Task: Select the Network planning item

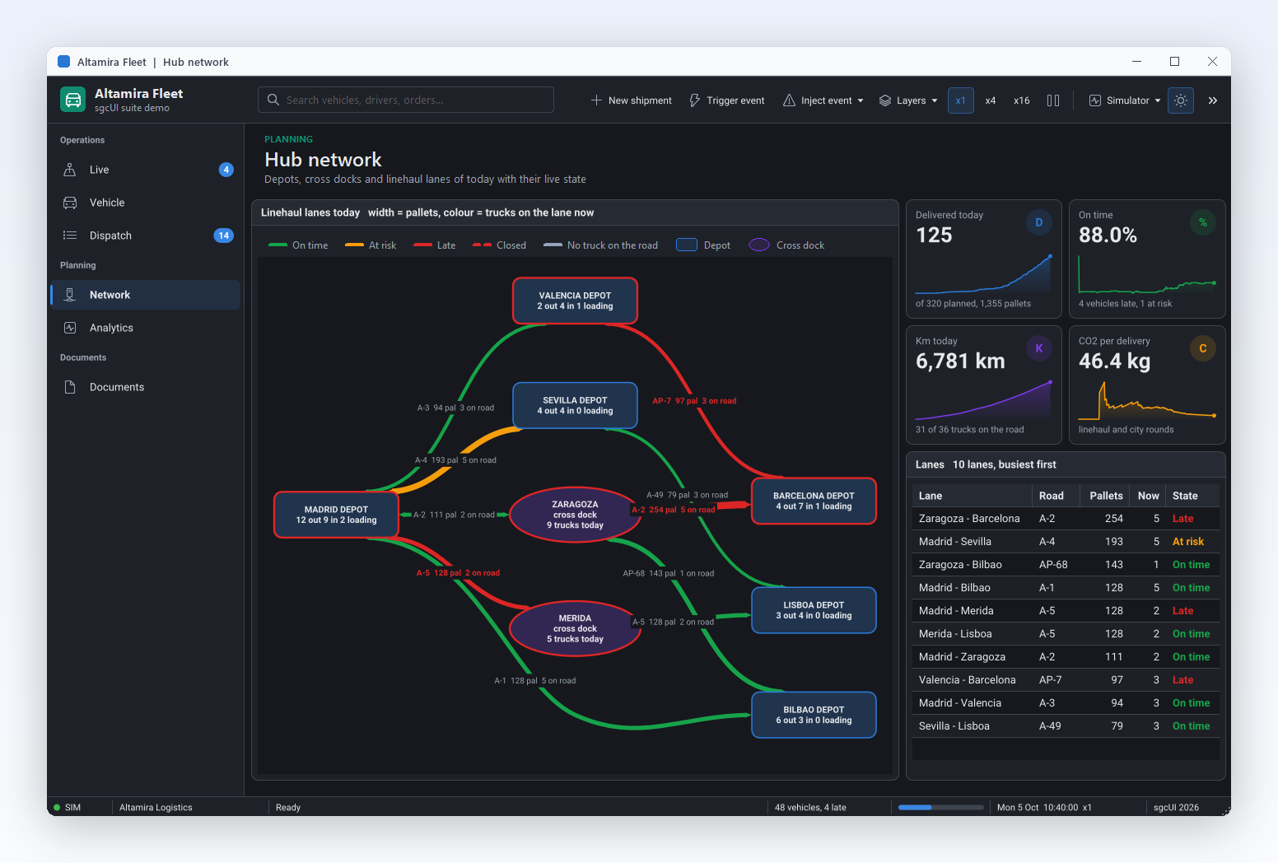Action: pos(145,295)
